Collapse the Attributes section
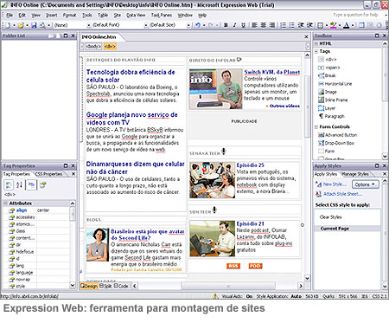The image size is (389, 323). (5, 203)
